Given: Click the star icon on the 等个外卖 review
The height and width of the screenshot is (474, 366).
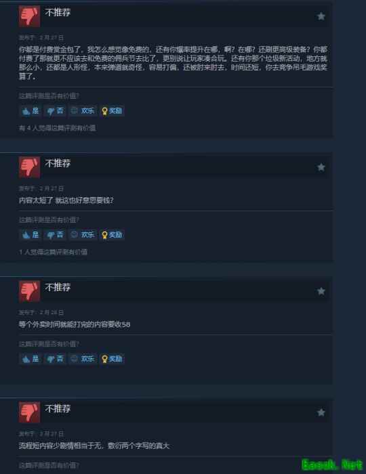Looking at the screenshot, I should point(321,291).
